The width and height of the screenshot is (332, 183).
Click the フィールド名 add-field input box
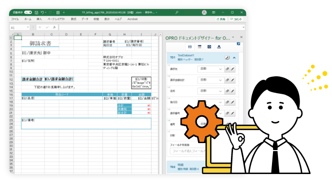click(188, 151)
